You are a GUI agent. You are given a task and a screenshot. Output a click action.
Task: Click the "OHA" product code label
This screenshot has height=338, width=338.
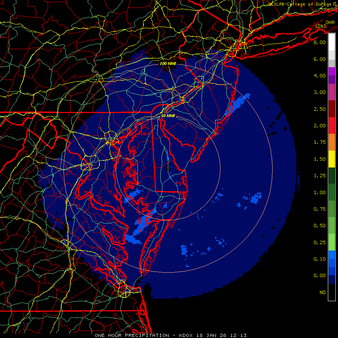pos(330,22)
